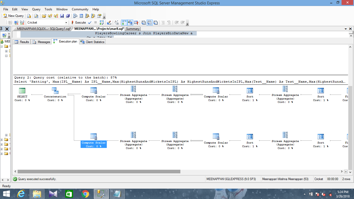Switch to the Messages tab

coord(41,42)
